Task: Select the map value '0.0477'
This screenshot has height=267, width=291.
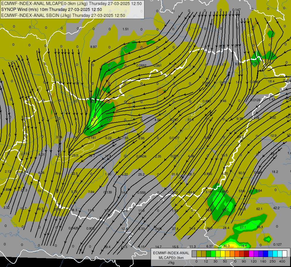Action: click(x=174, y=138)
